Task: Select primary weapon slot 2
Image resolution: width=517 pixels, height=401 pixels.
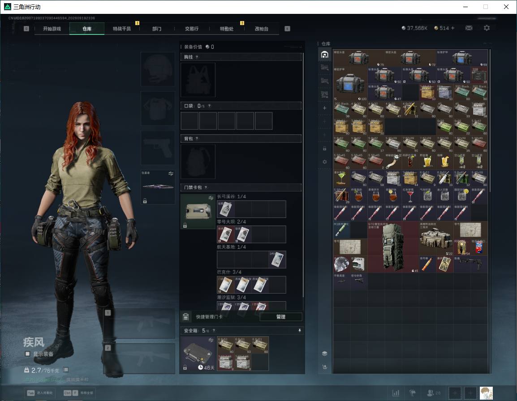Action: click(x=139, y=358)
